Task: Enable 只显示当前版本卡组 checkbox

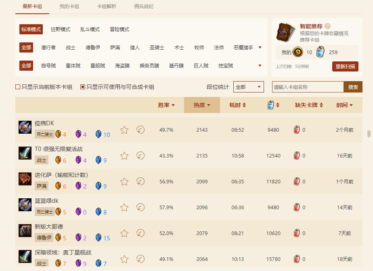Action: [18, 87]
